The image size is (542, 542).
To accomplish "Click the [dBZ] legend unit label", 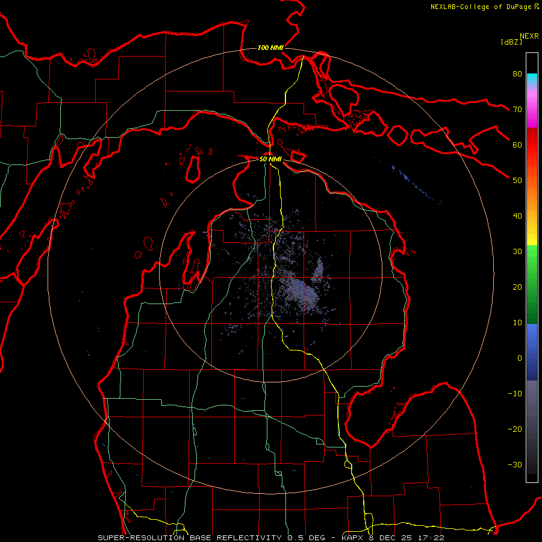I will (511, 42).
